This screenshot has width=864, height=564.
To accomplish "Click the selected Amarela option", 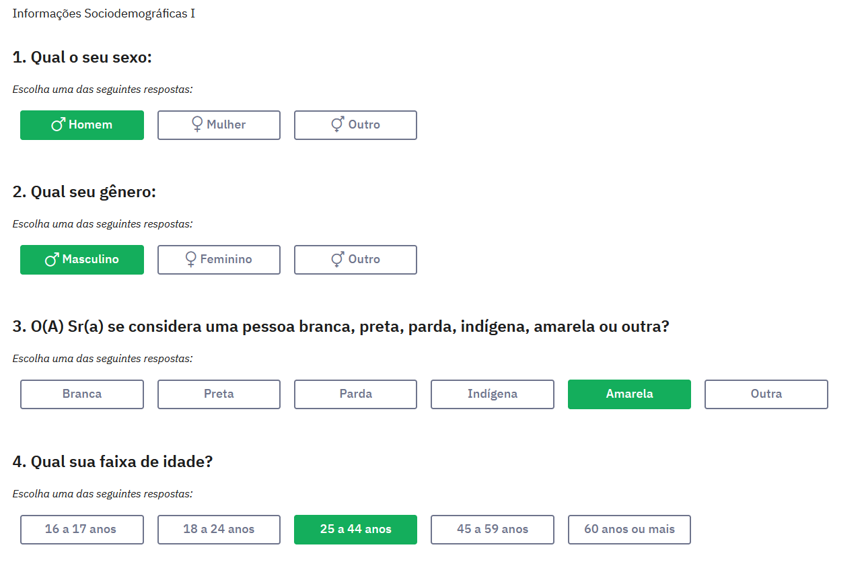I will 629,394.
